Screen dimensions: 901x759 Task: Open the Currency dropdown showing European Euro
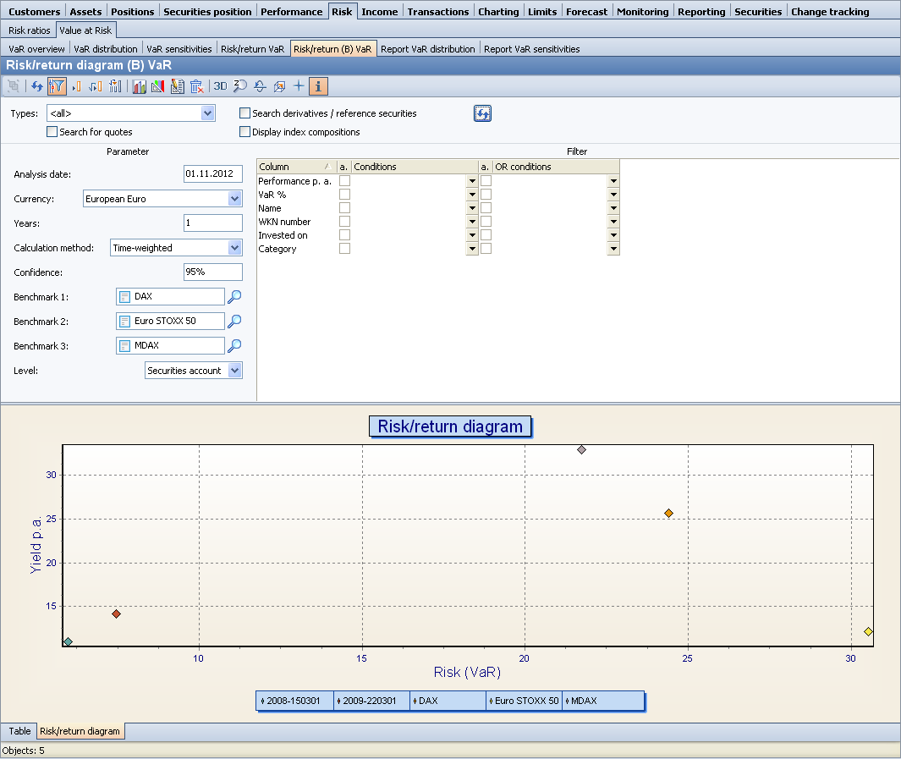[x=234, y=199]
